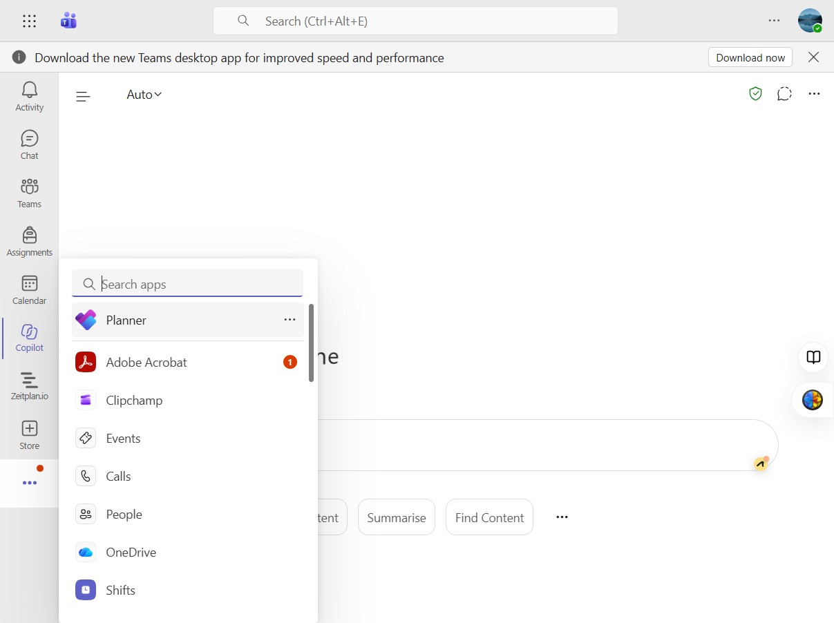Send message with arrow button
Image resolution: width=834 pixels, height=623 pixels.
[761, 463]
